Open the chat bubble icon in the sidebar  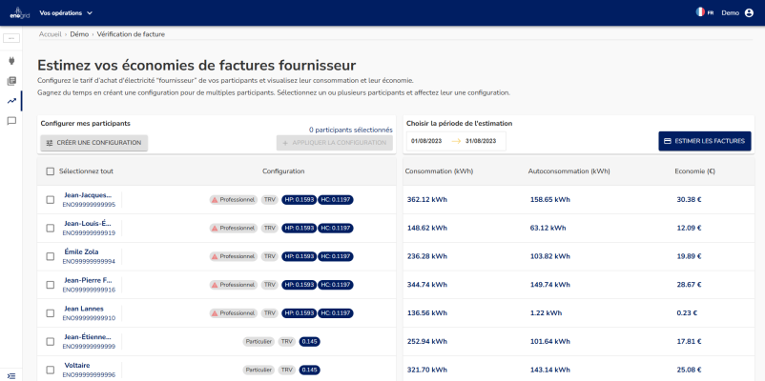coord(11,121)
